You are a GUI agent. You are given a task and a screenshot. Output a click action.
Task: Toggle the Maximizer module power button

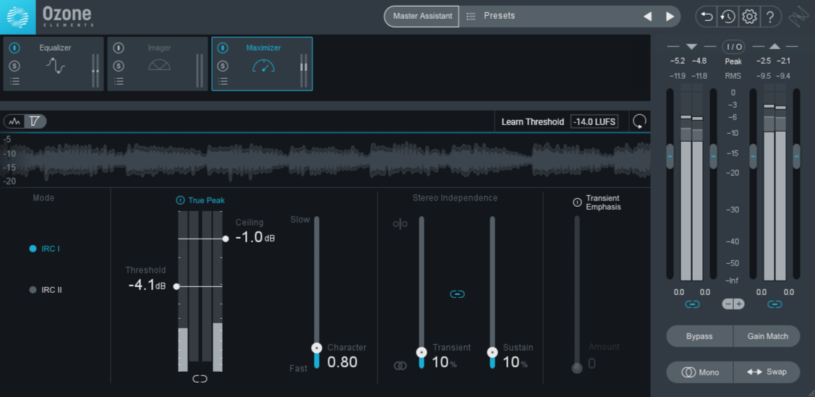(x=223, y=48)
